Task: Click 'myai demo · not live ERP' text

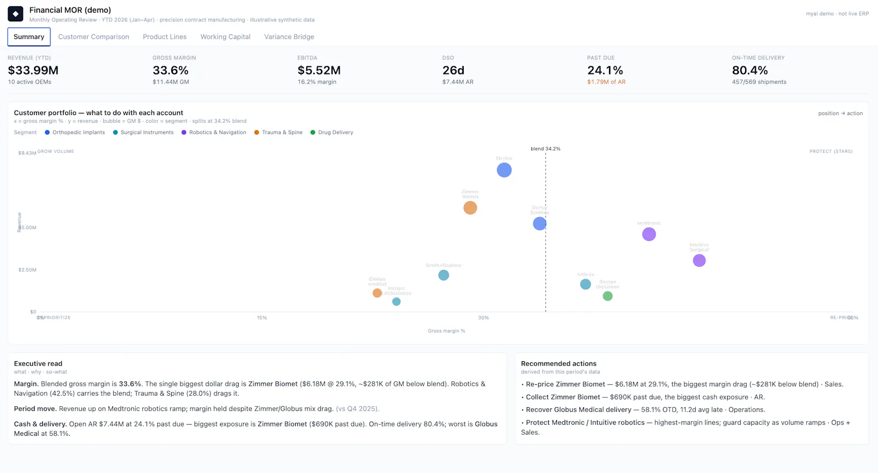Action: click(x=837, y=14)
